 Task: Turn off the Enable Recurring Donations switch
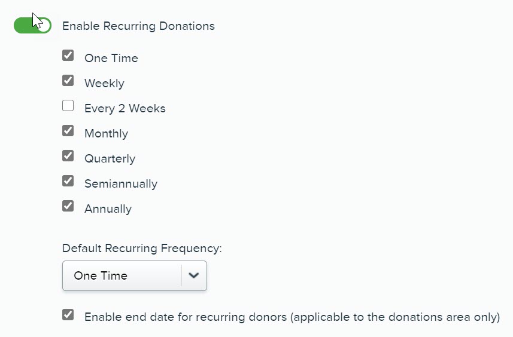(x=32, y=25)
